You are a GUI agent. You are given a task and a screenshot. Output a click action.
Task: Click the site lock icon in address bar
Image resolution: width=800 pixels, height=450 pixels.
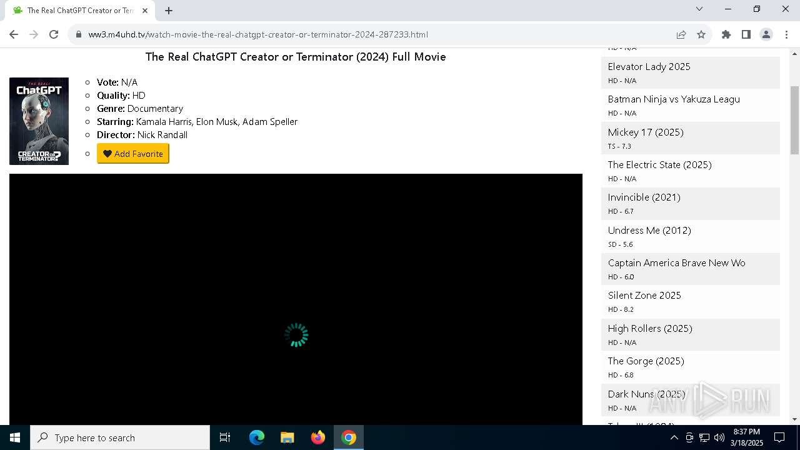tap(79, 34)
